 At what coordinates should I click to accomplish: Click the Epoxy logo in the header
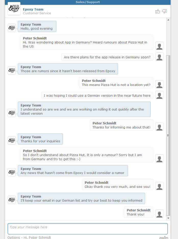(x=14, y=9)
